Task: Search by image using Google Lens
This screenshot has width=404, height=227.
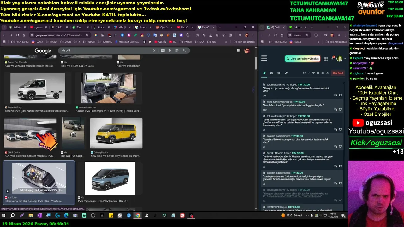Action: pos(177,50)
